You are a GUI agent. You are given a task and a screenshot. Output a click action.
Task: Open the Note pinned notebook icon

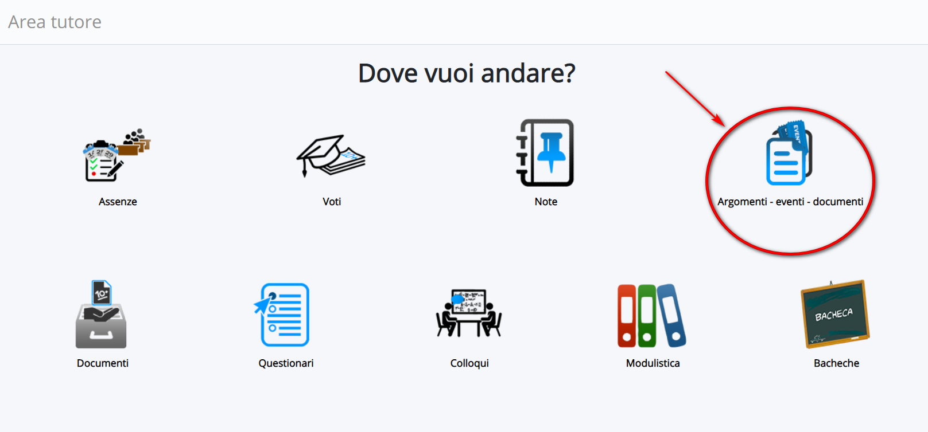coord(545,153)
